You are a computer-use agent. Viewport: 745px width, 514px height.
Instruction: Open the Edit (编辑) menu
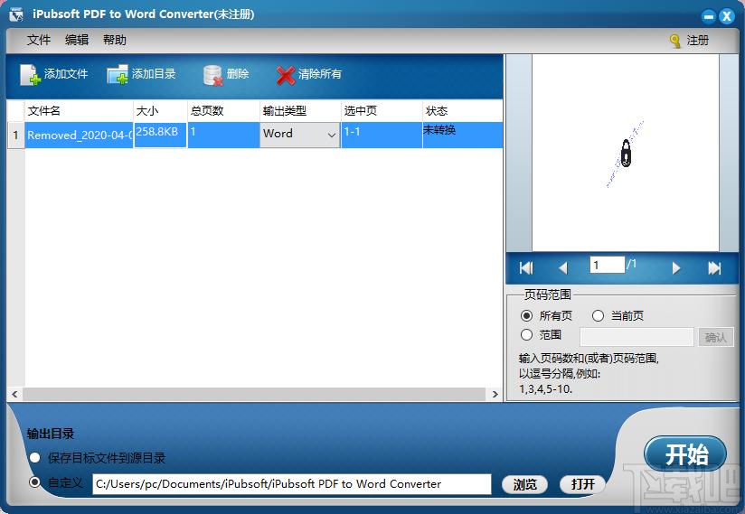(77, 40)
